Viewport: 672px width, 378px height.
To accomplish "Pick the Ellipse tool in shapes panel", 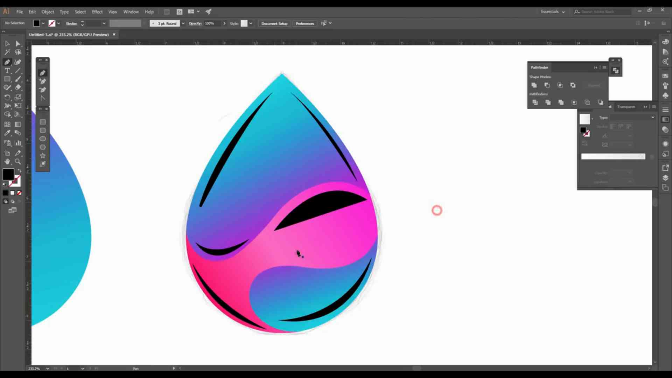I will (x=43, y=139).
